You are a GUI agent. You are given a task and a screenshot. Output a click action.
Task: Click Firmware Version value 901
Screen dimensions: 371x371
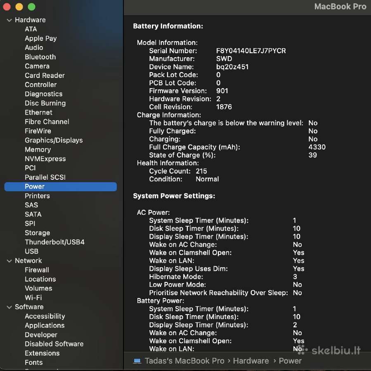[x=222, y=91]
